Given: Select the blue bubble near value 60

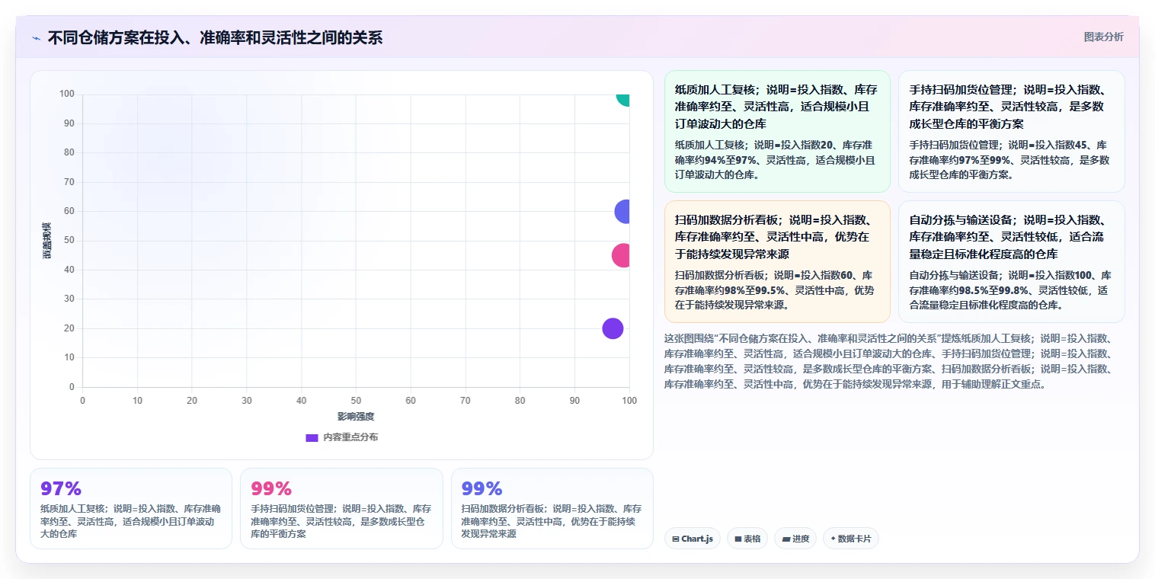Looking at the screenshot, I should (x=623, y=212).
